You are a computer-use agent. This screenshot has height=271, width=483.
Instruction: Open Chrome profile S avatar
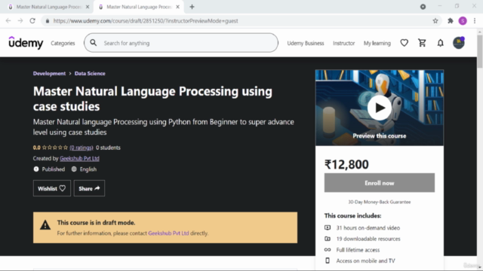coord(463,21)
